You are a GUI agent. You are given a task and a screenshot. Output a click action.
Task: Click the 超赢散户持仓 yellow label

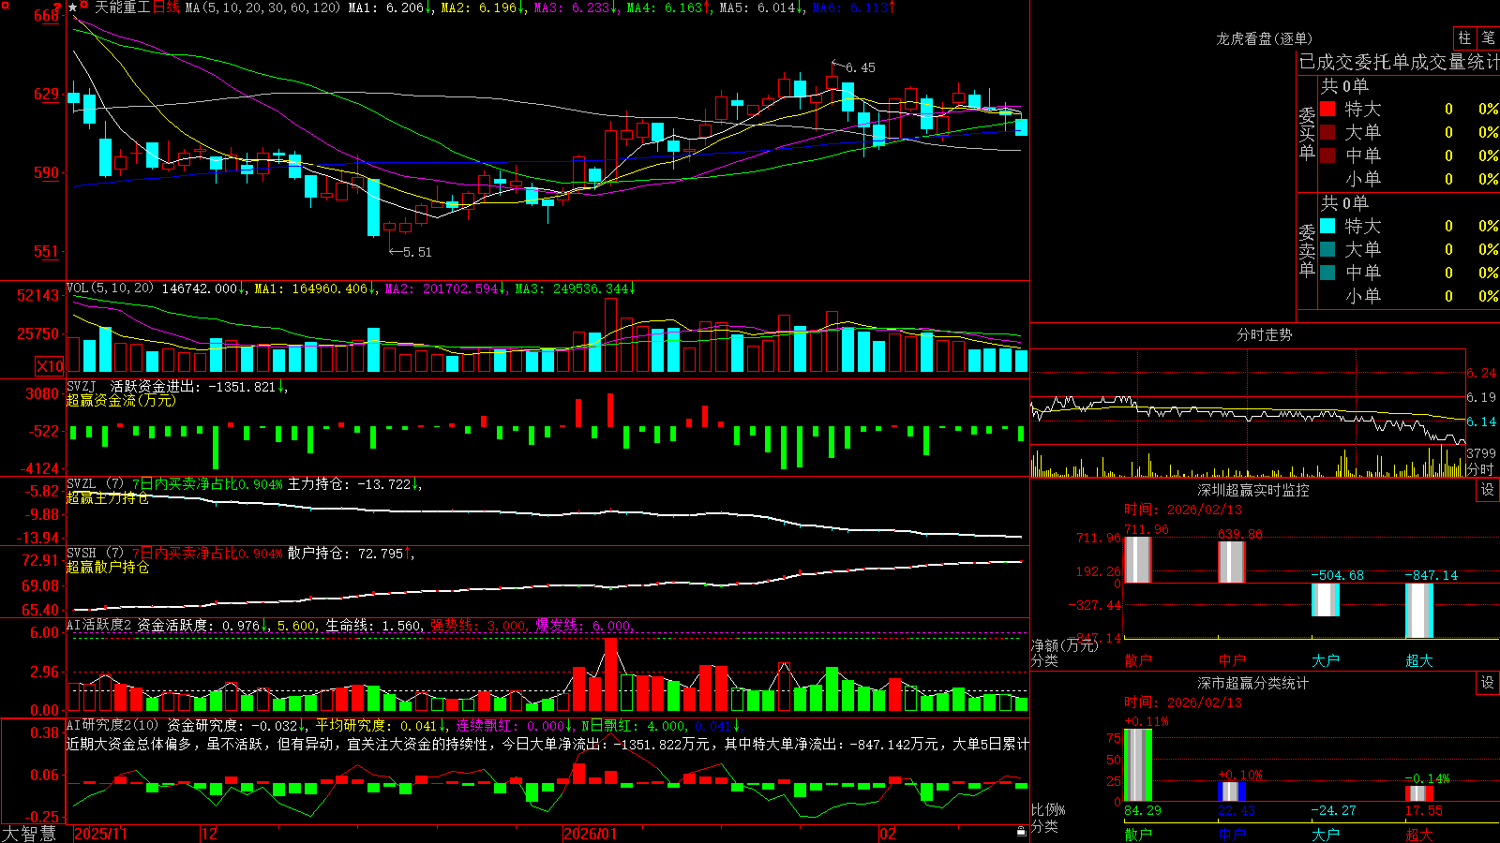pyautogui.click(x=108, y=567)
